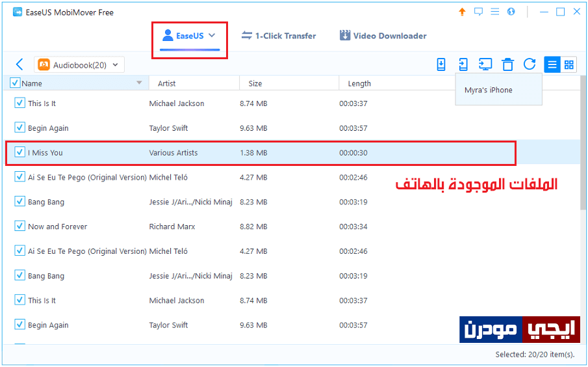Uncheck the first Begin Again checkbox
Viewport: 588px width, 367px height.
[x=19, y=128]
